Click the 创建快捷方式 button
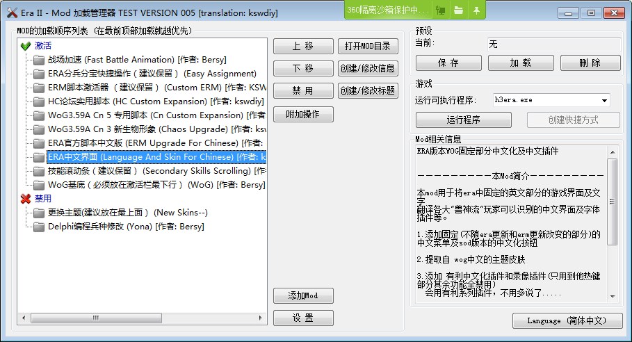 [x=574, y=120]
